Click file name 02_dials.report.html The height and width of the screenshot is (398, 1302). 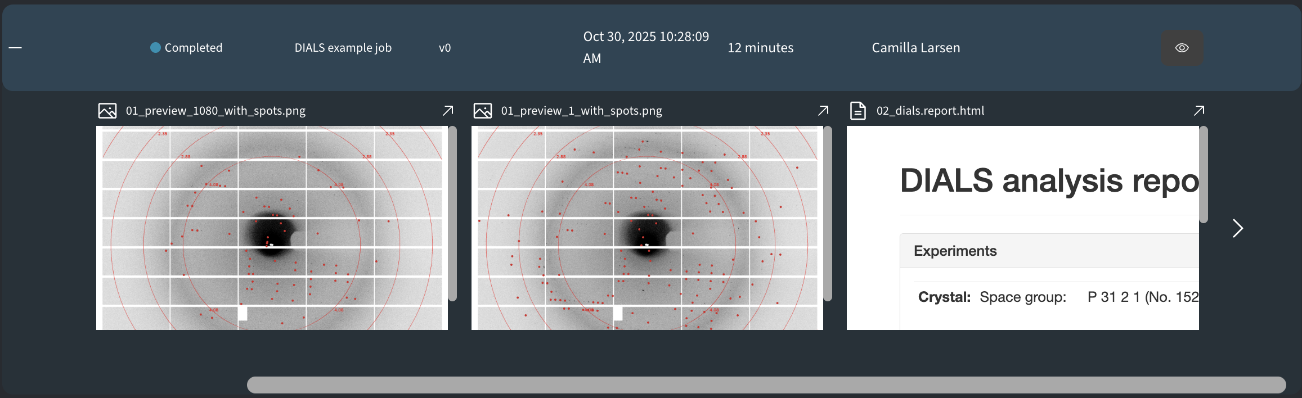pos(931,111)
